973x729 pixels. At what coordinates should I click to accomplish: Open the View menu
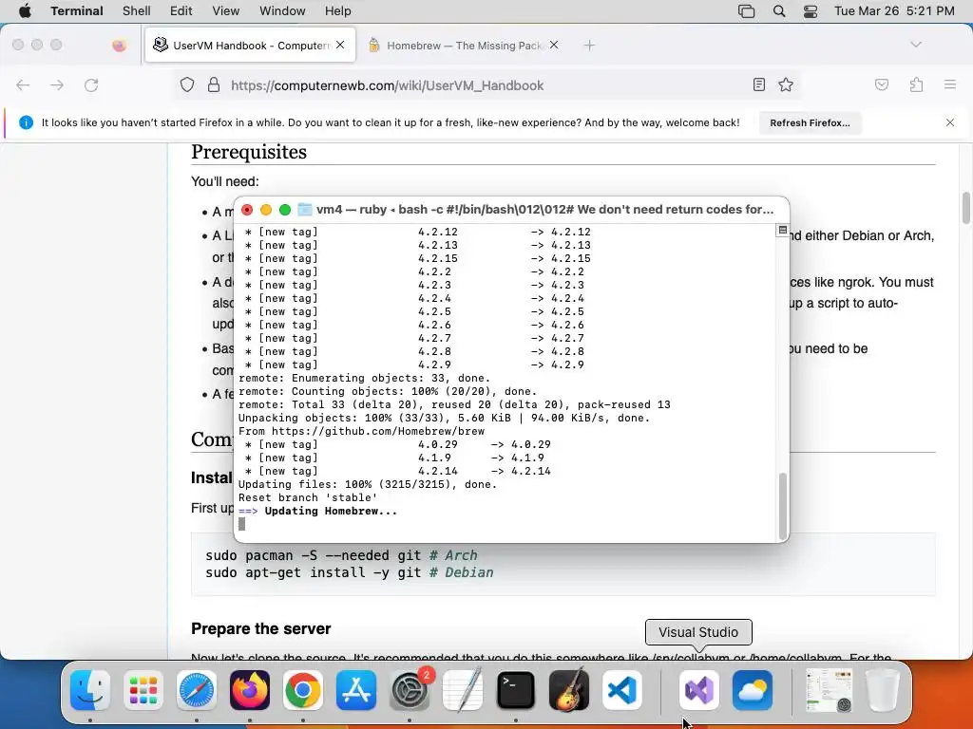225,11
